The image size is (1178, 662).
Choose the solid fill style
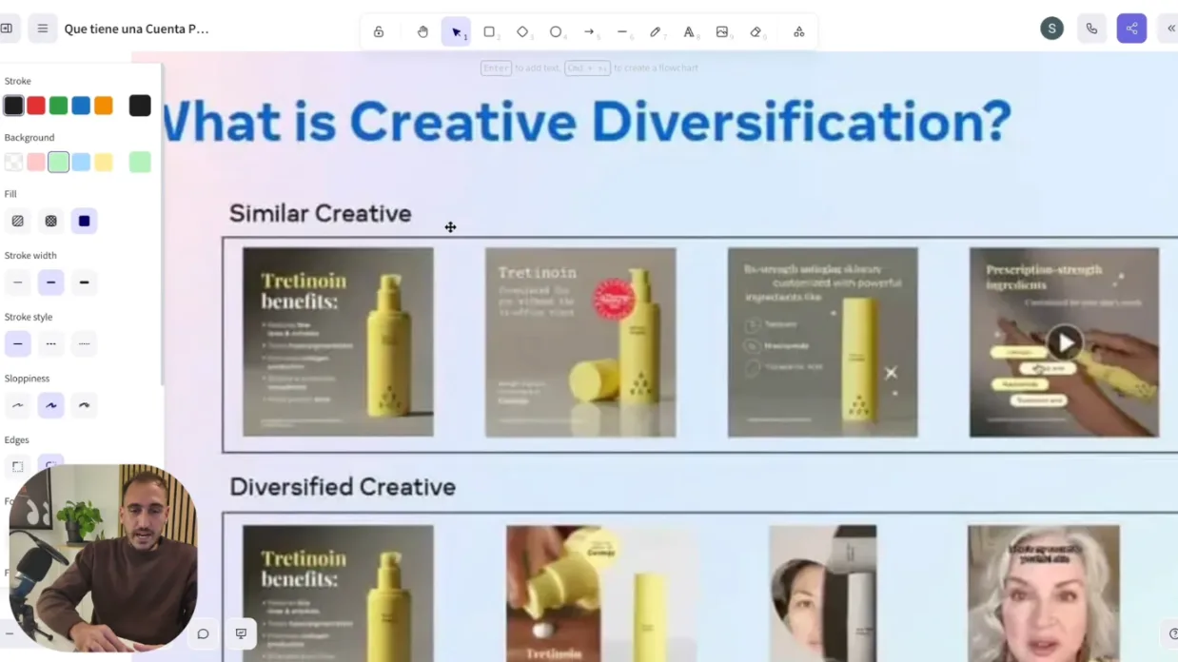84,221
